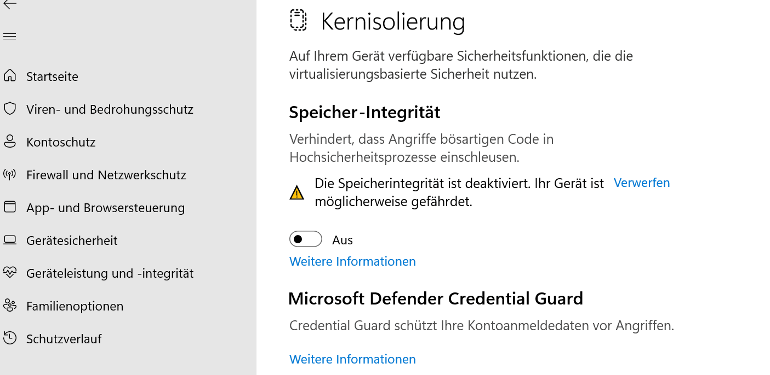770x375 pixels.
Task: Click the Firewall und Netzwerkschutz antenna icon
Action: [x=10, y=175]
